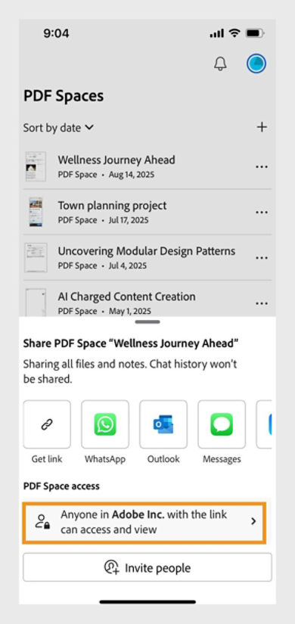This screenshot has width=295, height=624.
Task: Select the Wellness Journey Ahead title
Action: pyautogui.click(x=116, y=160)
